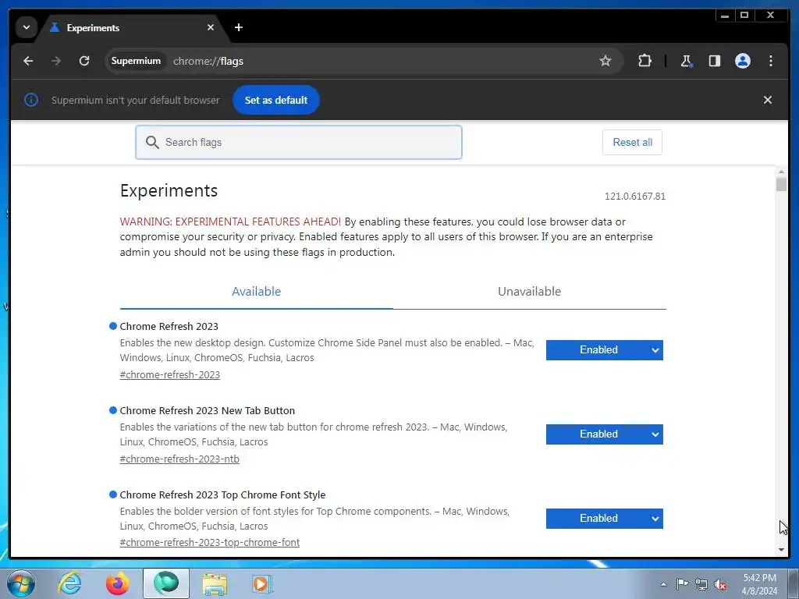Dismiss the default browser infobar
This screenshot has height=599, width=799.
(x=768, y=100)
